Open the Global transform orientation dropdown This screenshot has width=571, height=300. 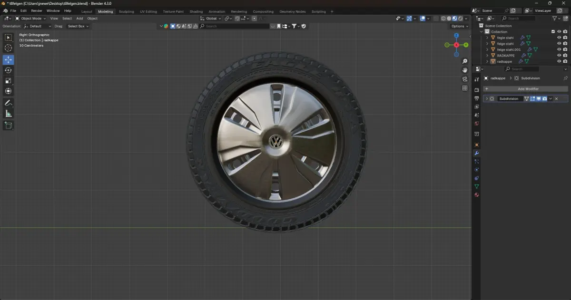[x=211, y=19]
